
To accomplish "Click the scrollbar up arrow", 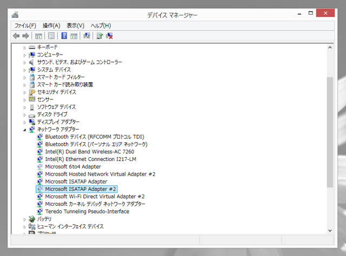I will tap(330, 48).
